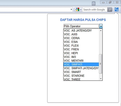Minimize the browser window
This screenshot has height=106, width=121.
click(103, 2)
